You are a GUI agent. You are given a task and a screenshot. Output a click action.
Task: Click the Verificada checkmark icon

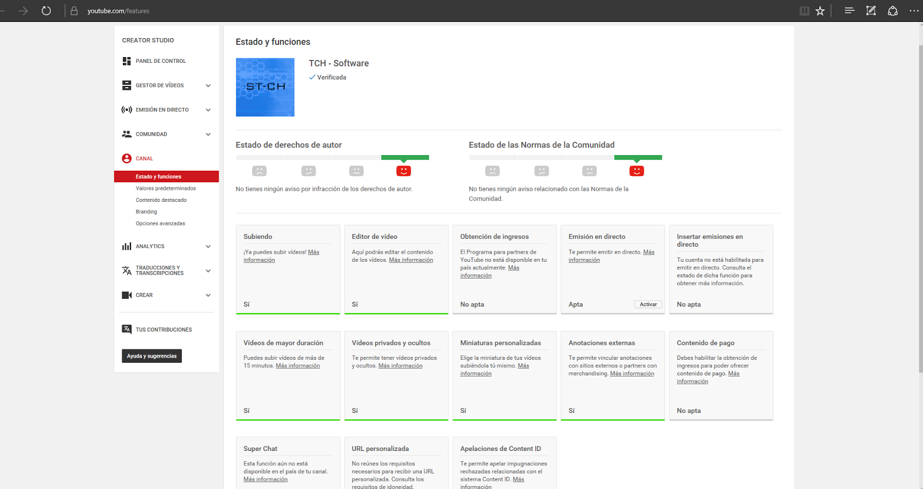click(x=312, y=77)
